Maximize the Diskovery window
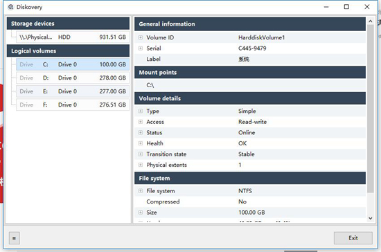 pyautogui.click(x=346, y=7)
